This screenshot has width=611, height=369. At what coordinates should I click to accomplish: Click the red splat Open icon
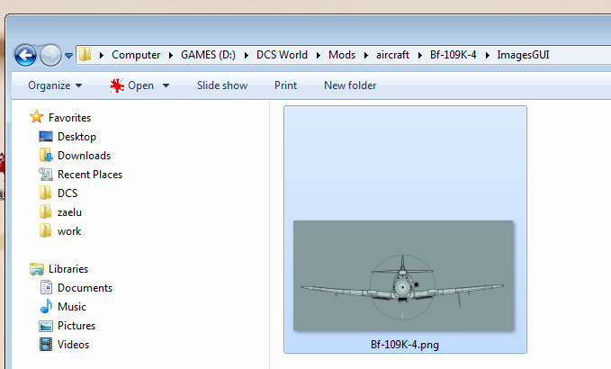pyautogui.click(x=117, y=85)
